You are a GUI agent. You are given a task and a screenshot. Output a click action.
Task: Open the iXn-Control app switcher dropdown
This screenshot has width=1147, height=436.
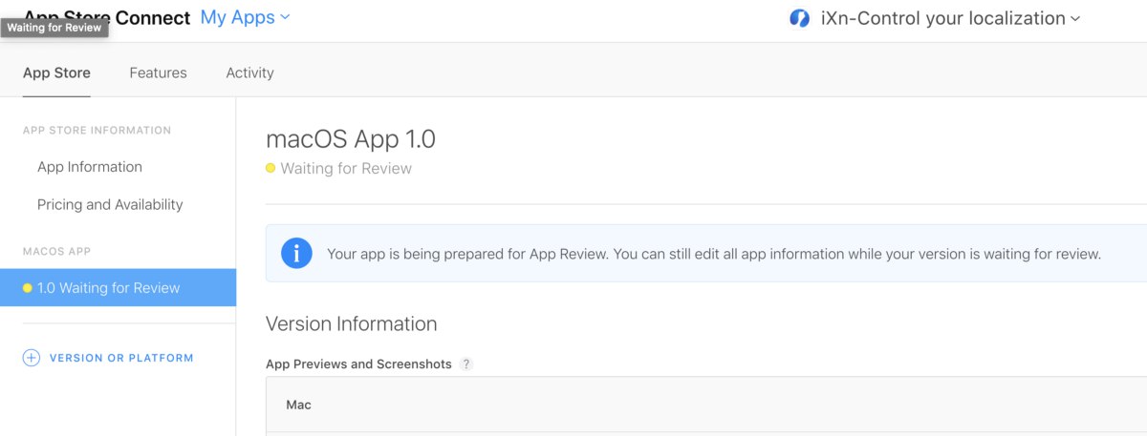[x=950, y=18]
